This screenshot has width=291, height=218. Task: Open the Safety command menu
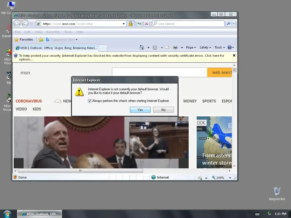point(205,47)
